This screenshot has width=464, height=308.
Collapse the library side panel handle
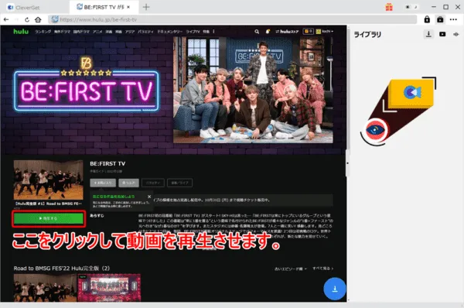[x=348, y=163]
